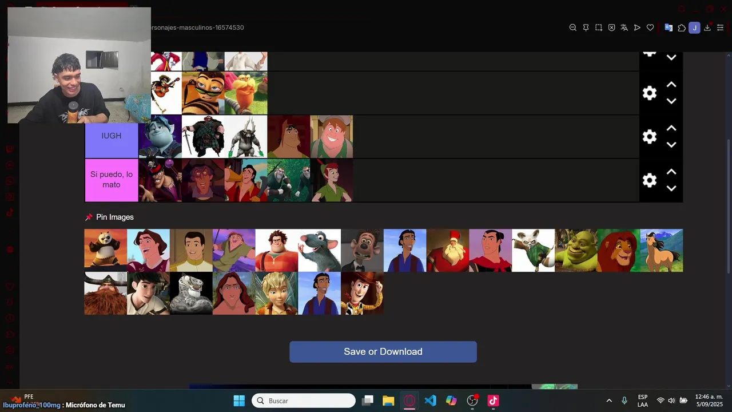Select Master Shifu thumbnail

coord(533,251)
